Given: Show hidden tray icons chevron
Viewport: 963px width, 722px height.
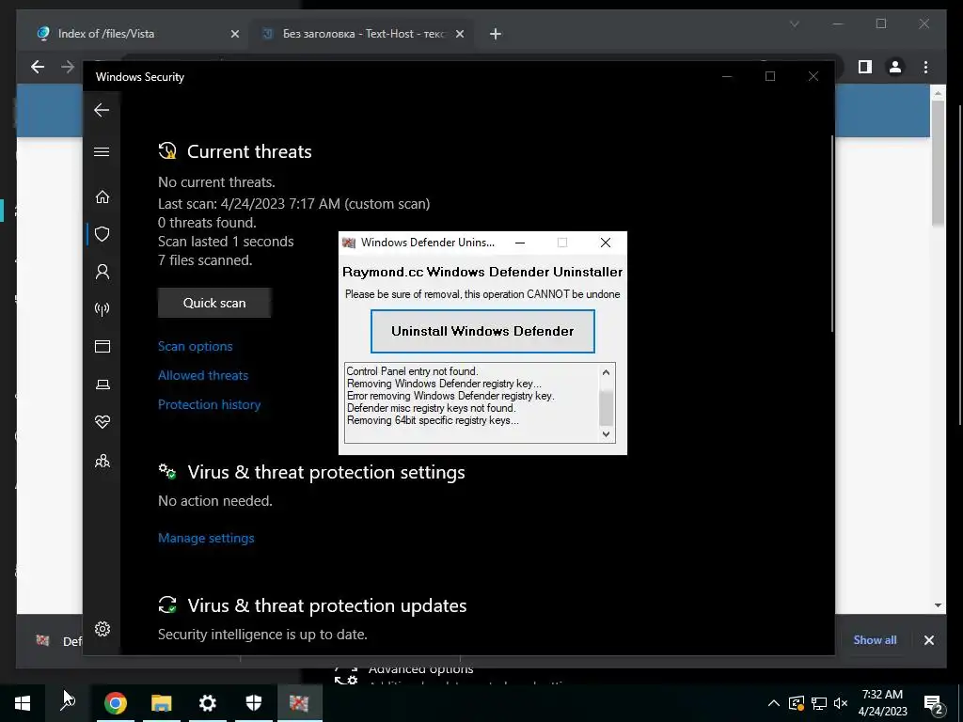Looking at the screenshot, I should click(x=774, y=703).
